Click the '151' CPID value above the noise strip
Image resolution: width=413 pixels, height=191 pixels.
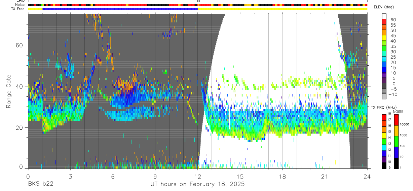coord(197,1)
